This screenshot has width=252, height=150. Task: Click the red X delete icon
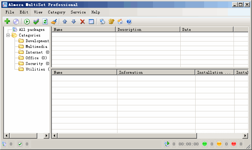[x=82, y=22]
